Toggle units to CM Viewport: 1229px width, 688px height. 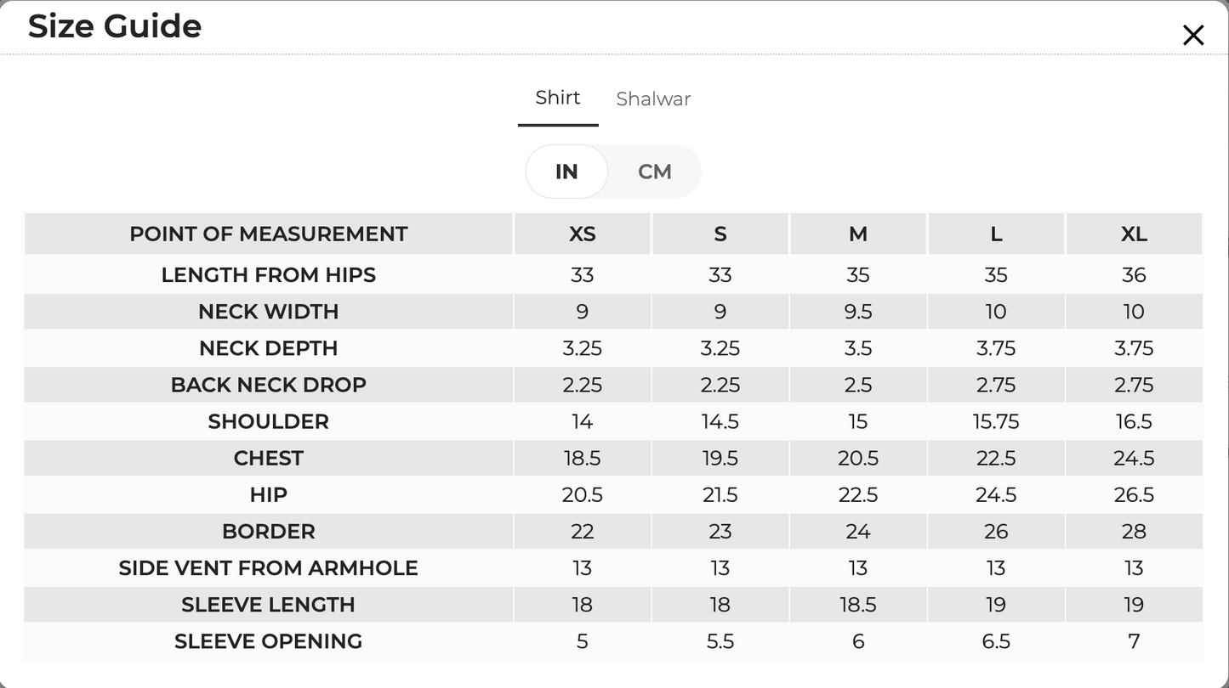tap(655, 172)
